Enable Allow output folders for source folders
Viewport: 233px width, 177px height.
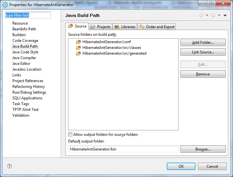tap(70, 135)
